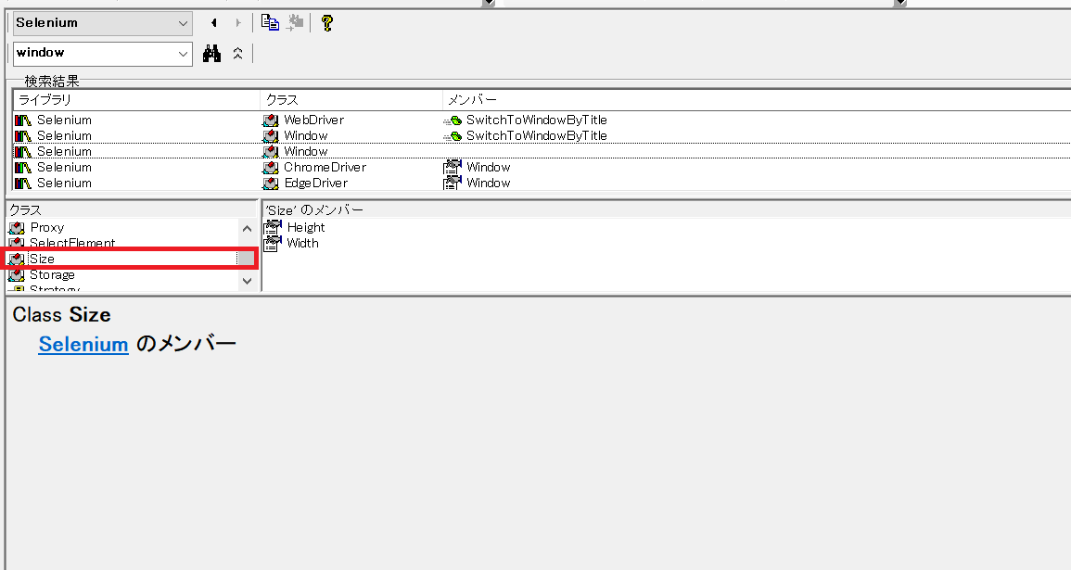Screen dimensions: 1071x570
Task: Click the Copy to Clipboard icon
Action: pyautogui.click(x=270, y=22)
